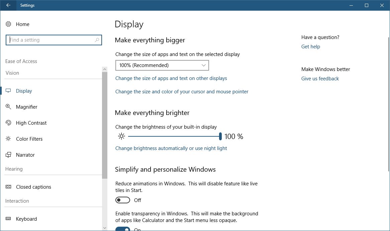Open the 100% (Recommended) scaling dropdown
The image size is (390, 231).
162,65
